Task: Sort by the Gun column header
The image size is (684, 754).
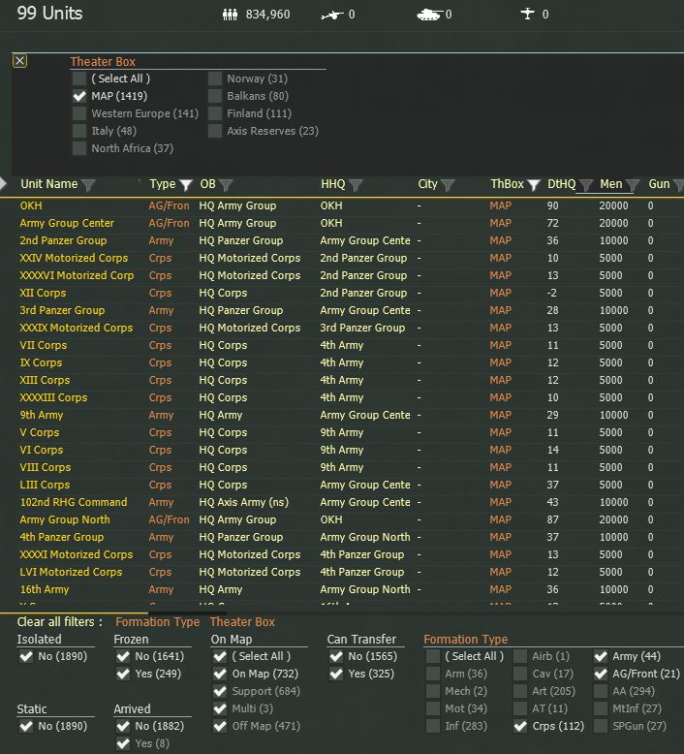Action: (659, 184)
